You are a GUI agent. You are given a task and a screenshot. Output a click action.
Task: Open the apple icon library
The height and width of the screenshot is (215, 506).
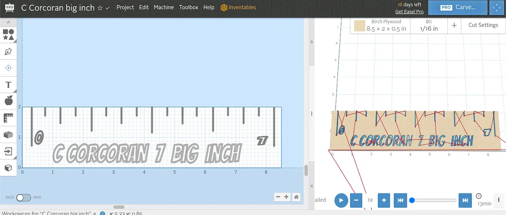(x=8, y=101)
